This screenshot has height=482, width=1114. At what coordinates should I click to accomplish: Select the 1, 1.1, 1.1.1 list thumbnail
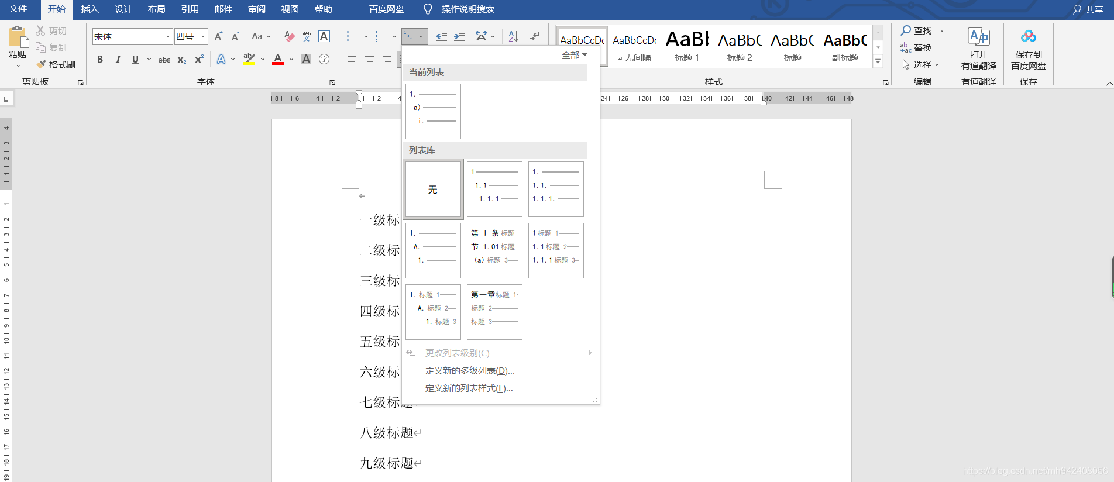[494, 190]
